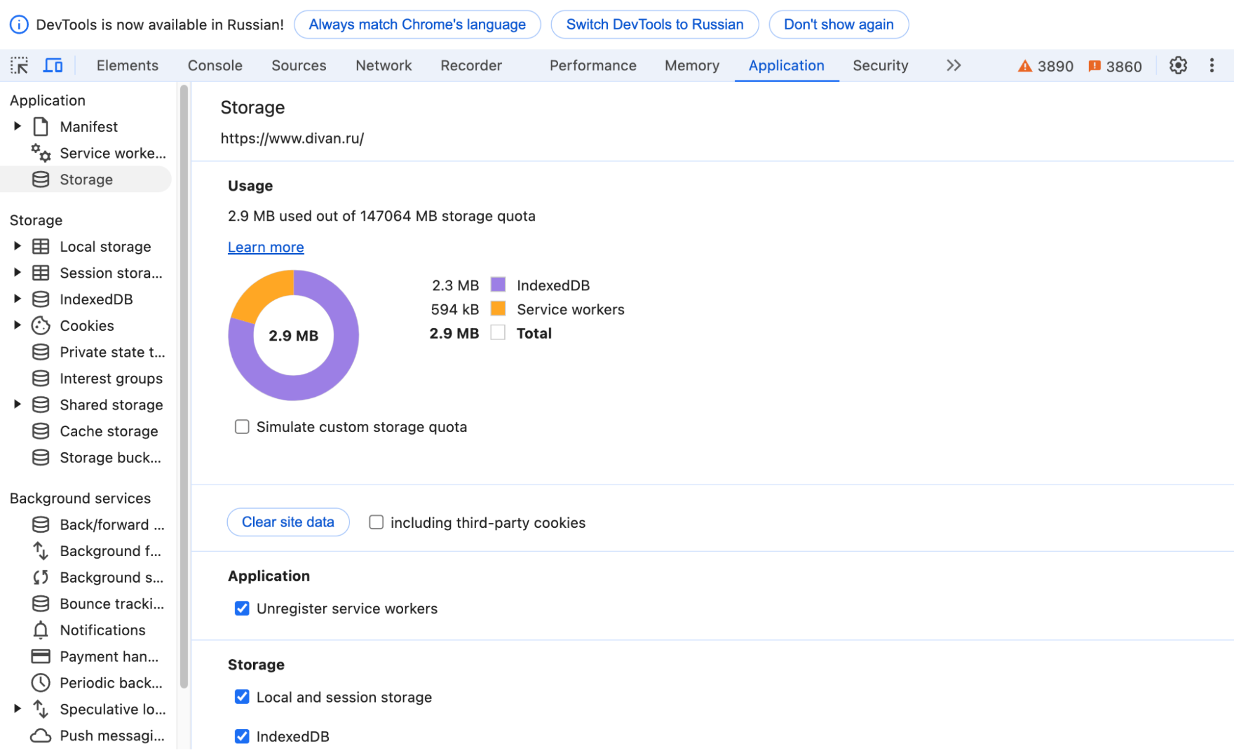This screenshot has width=1234, height=750.
Task: Expand the Manifest tree item arrow
Action: (x=17, y=127)
